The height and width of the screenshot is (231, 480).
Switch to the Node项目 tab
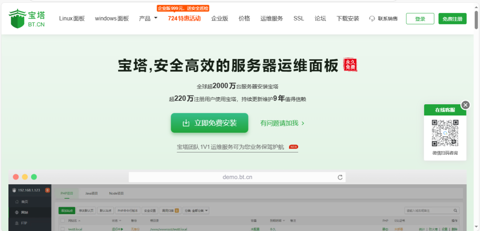(x=116, y=194)
